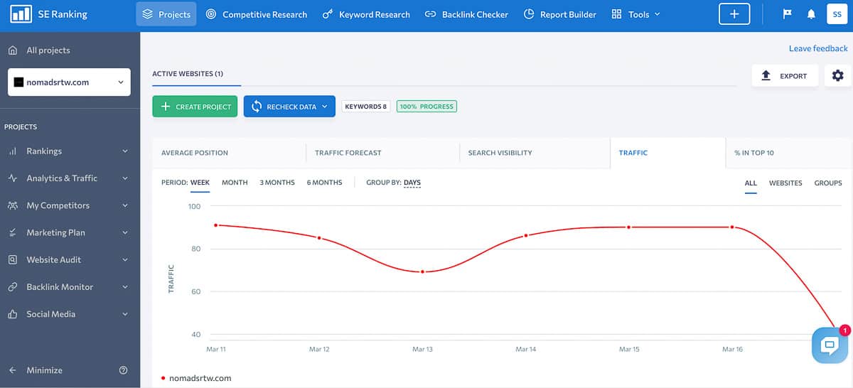Open notifications bell icon
This screenshot has width=853, height=388.
pos(811,14)
